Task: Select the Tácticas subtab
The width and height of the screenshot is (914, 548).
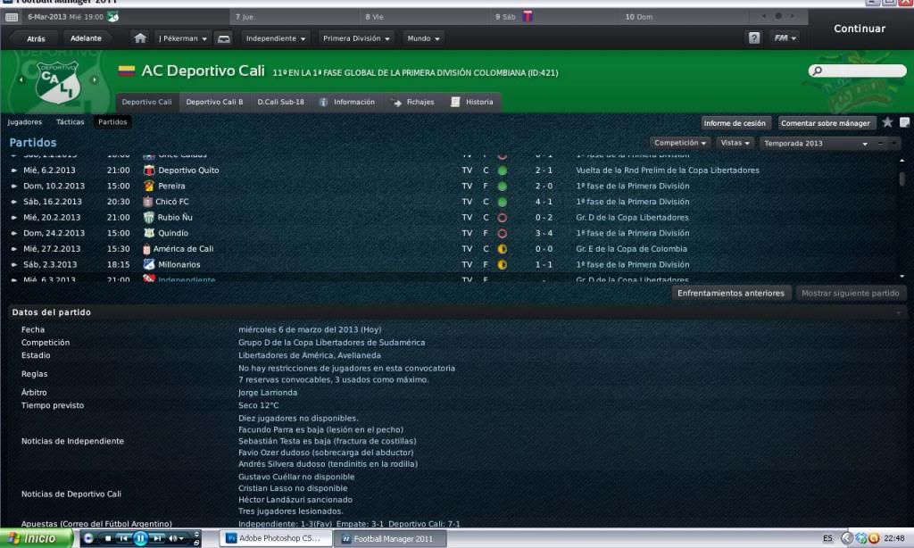Action: (70, 122)
